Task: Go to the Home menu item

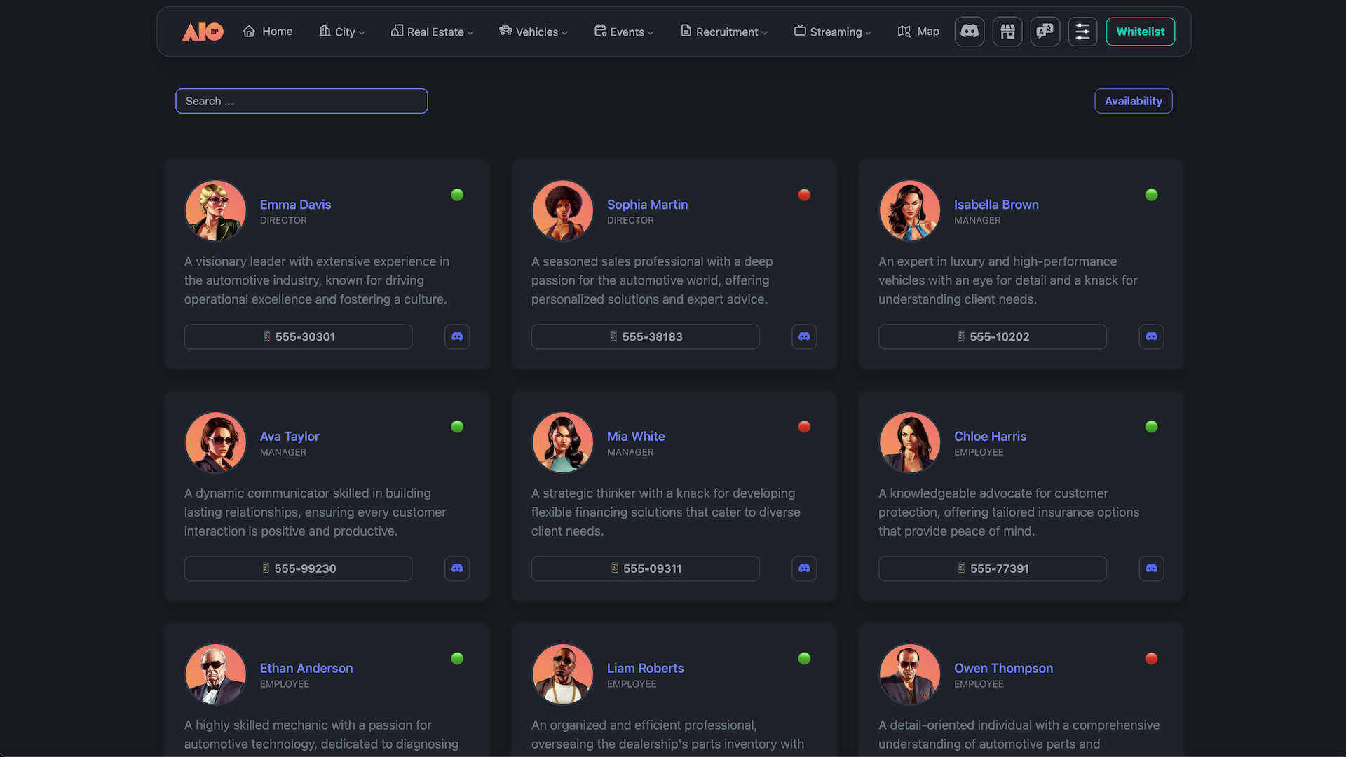Action: pos(268,32)
